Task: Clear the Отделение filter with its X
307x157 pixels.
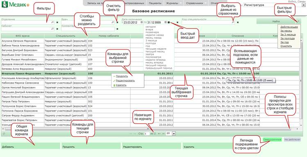Action: pyautogui.click(x=57, y=22)
